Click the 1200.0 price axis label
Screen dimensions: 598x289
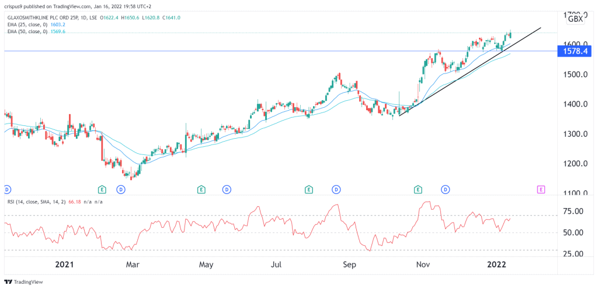[575, 164]
